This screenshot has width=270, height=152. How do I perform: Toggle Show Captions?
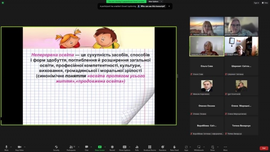pos(125,148)
